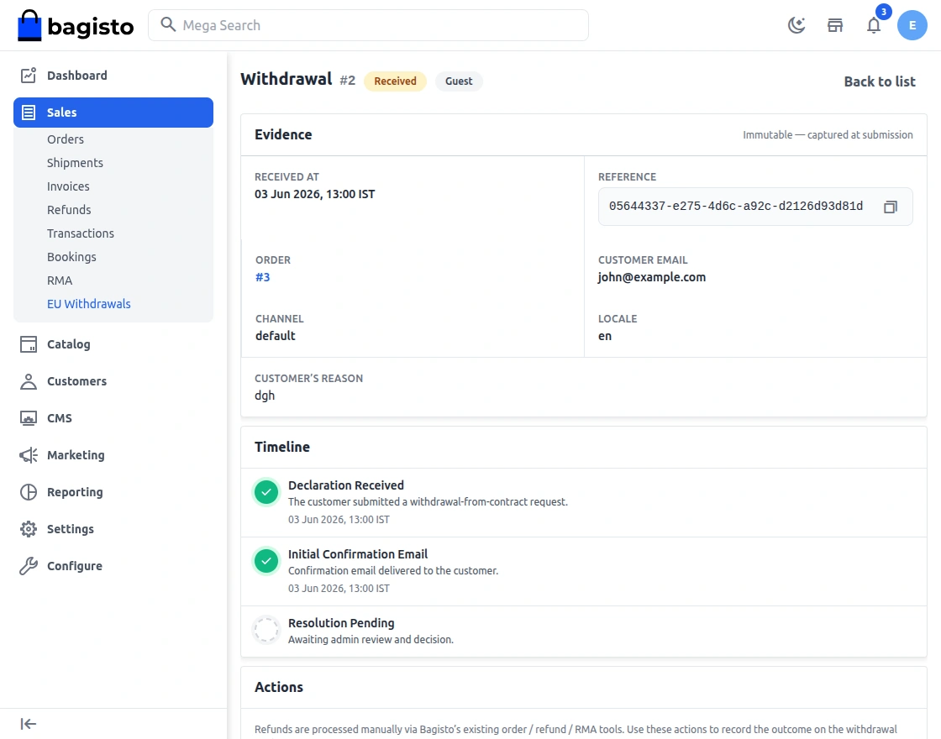Click Immutable — captured at submission note
Viewport: 941px width, 739px height.
coord(828,135)
